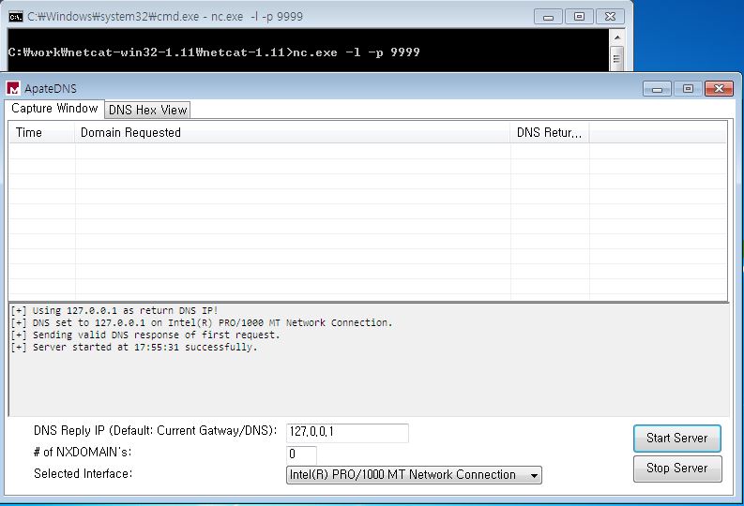Screen dimensions: 744x506
Task: Sort by the Time column header
Action: pyautogui.click(x=42, y=133)
